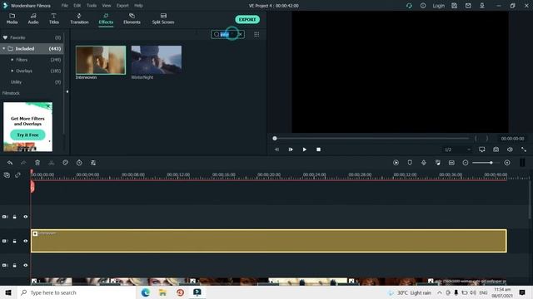The height and width of the screenshot is (299, 533).
Task: Toggle the auto ripple link icon
Action: click(x=17, y=175)
